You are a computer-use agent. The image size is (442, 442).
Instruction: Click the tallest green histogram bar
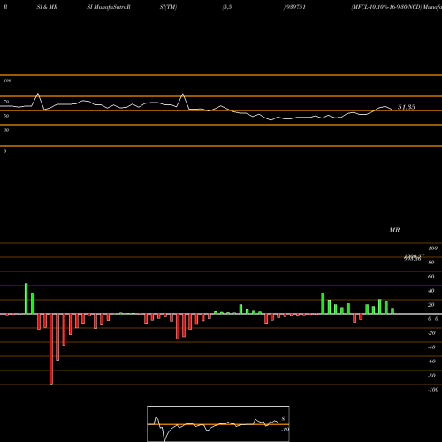[x=27, y=299]
